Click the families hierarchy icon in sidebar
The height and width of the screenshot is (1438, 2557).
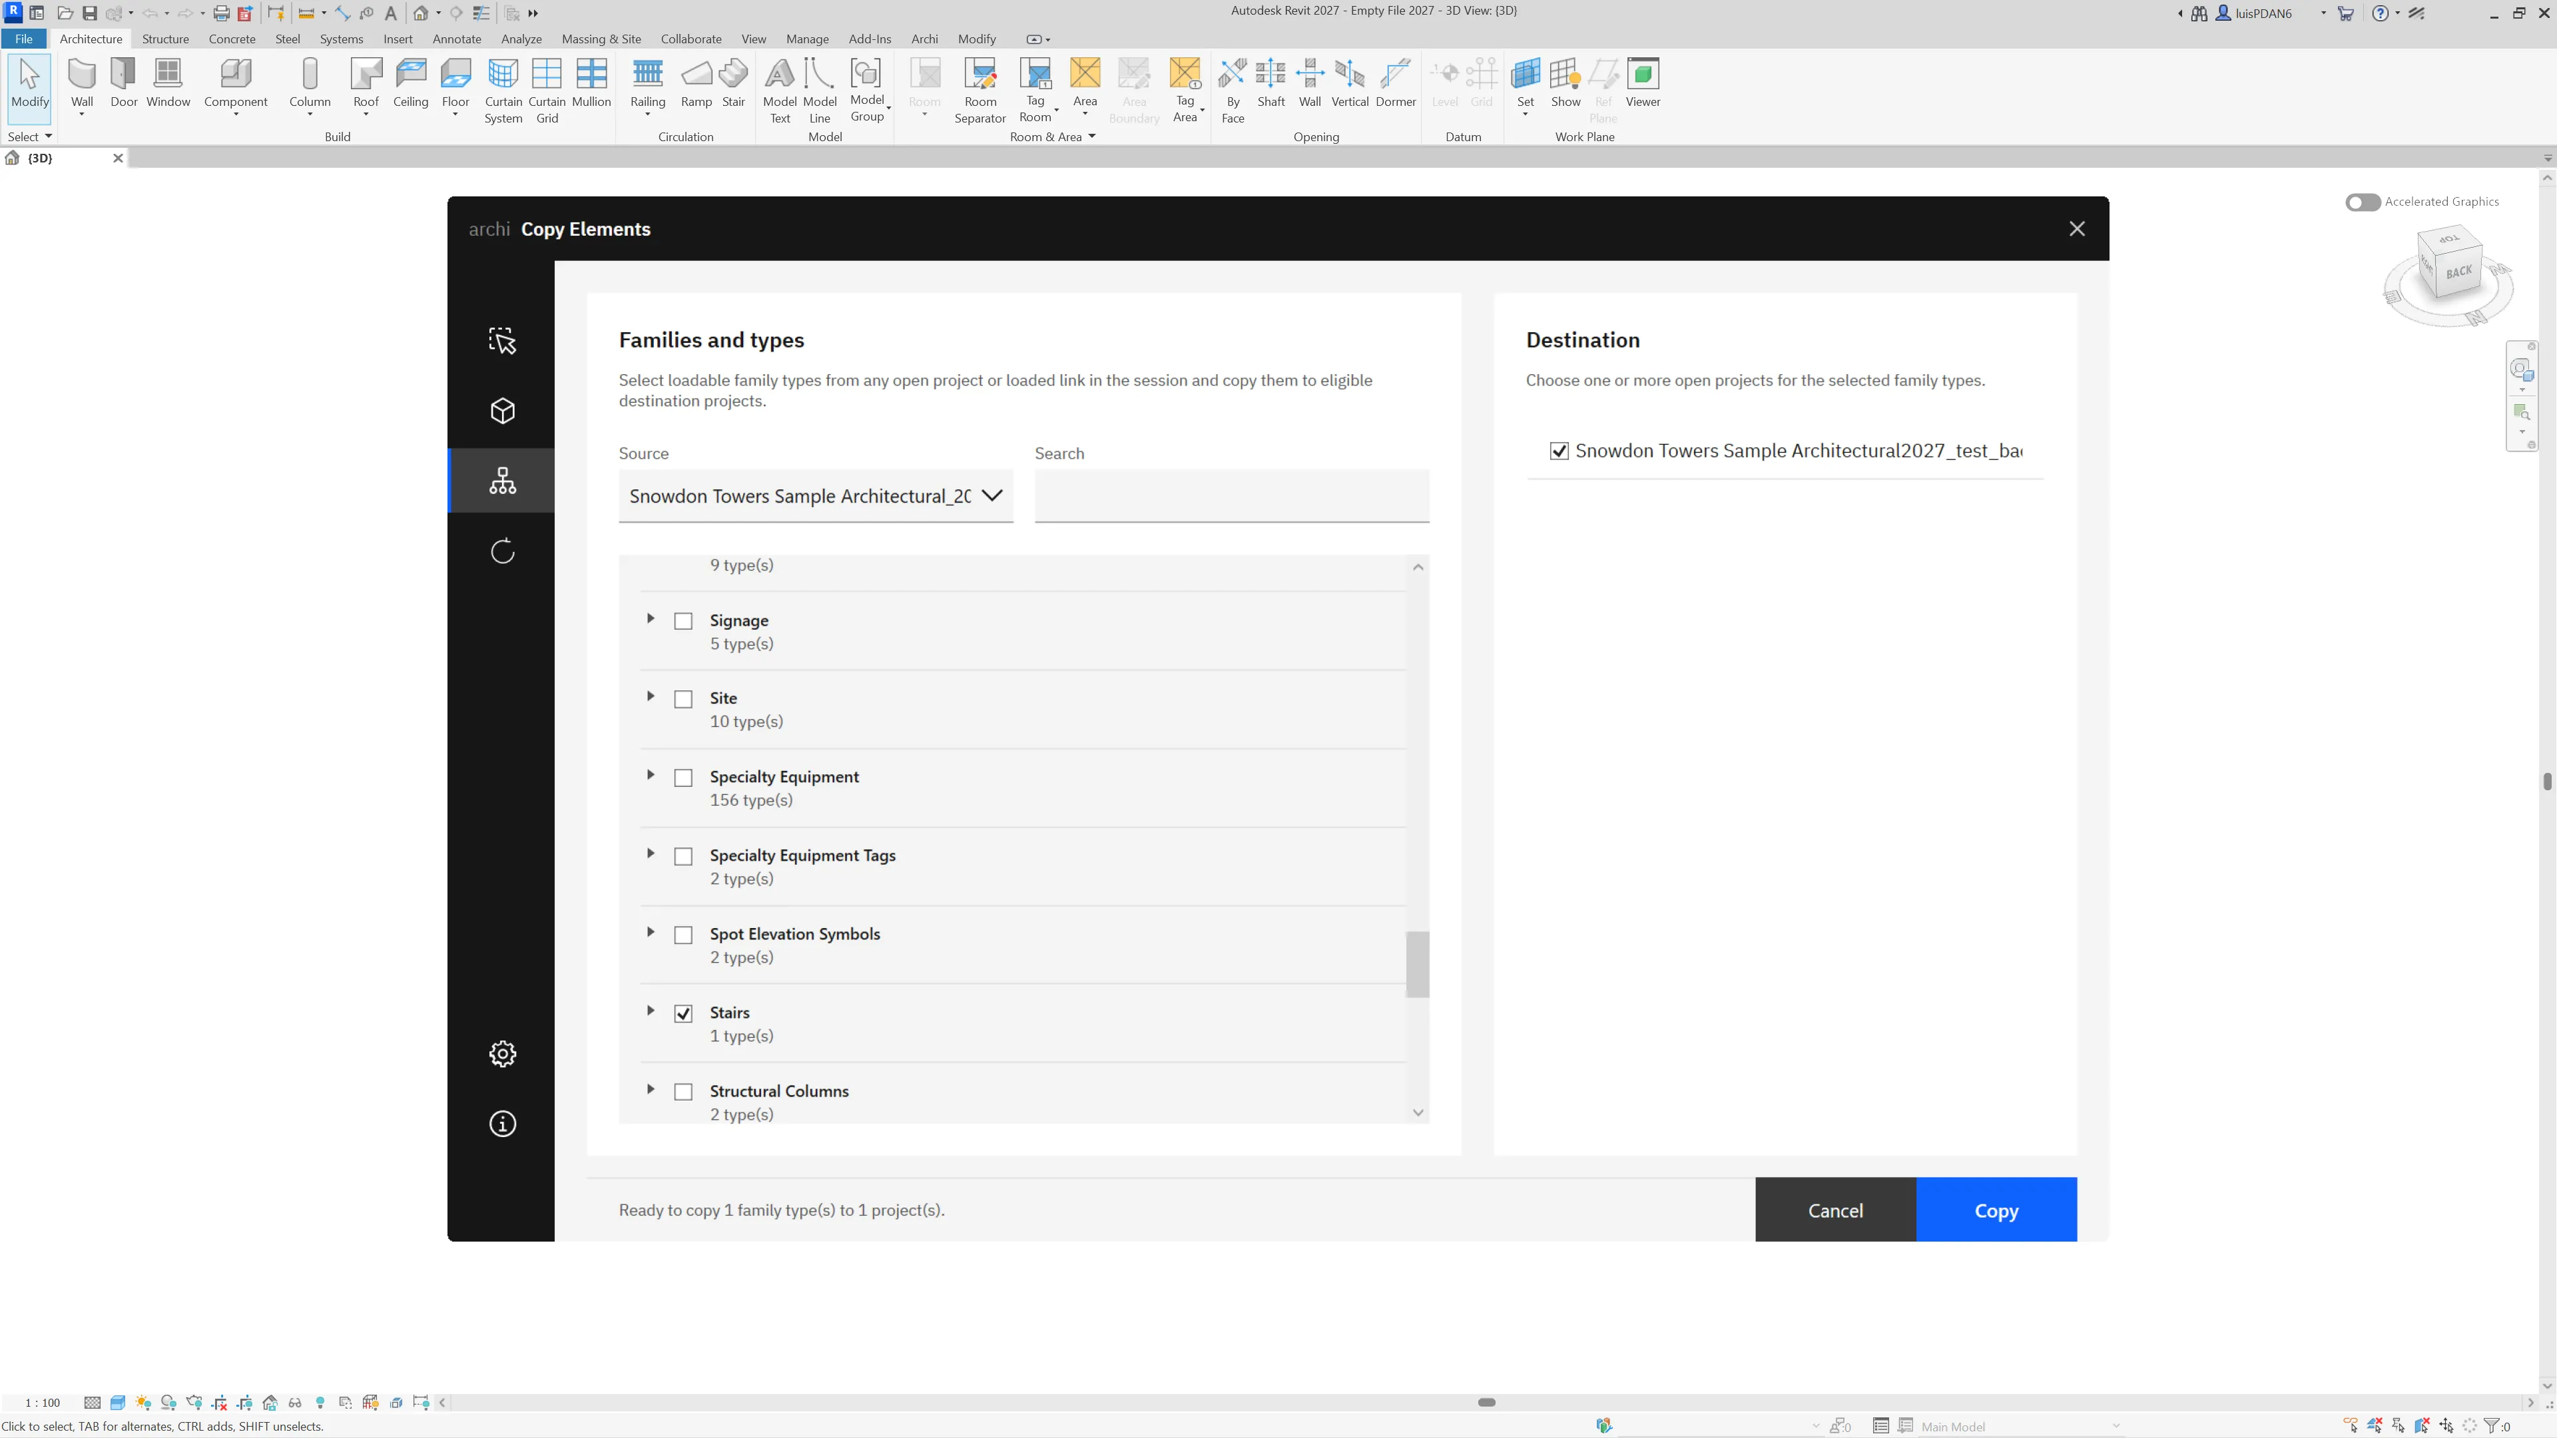tap(502, 480)
